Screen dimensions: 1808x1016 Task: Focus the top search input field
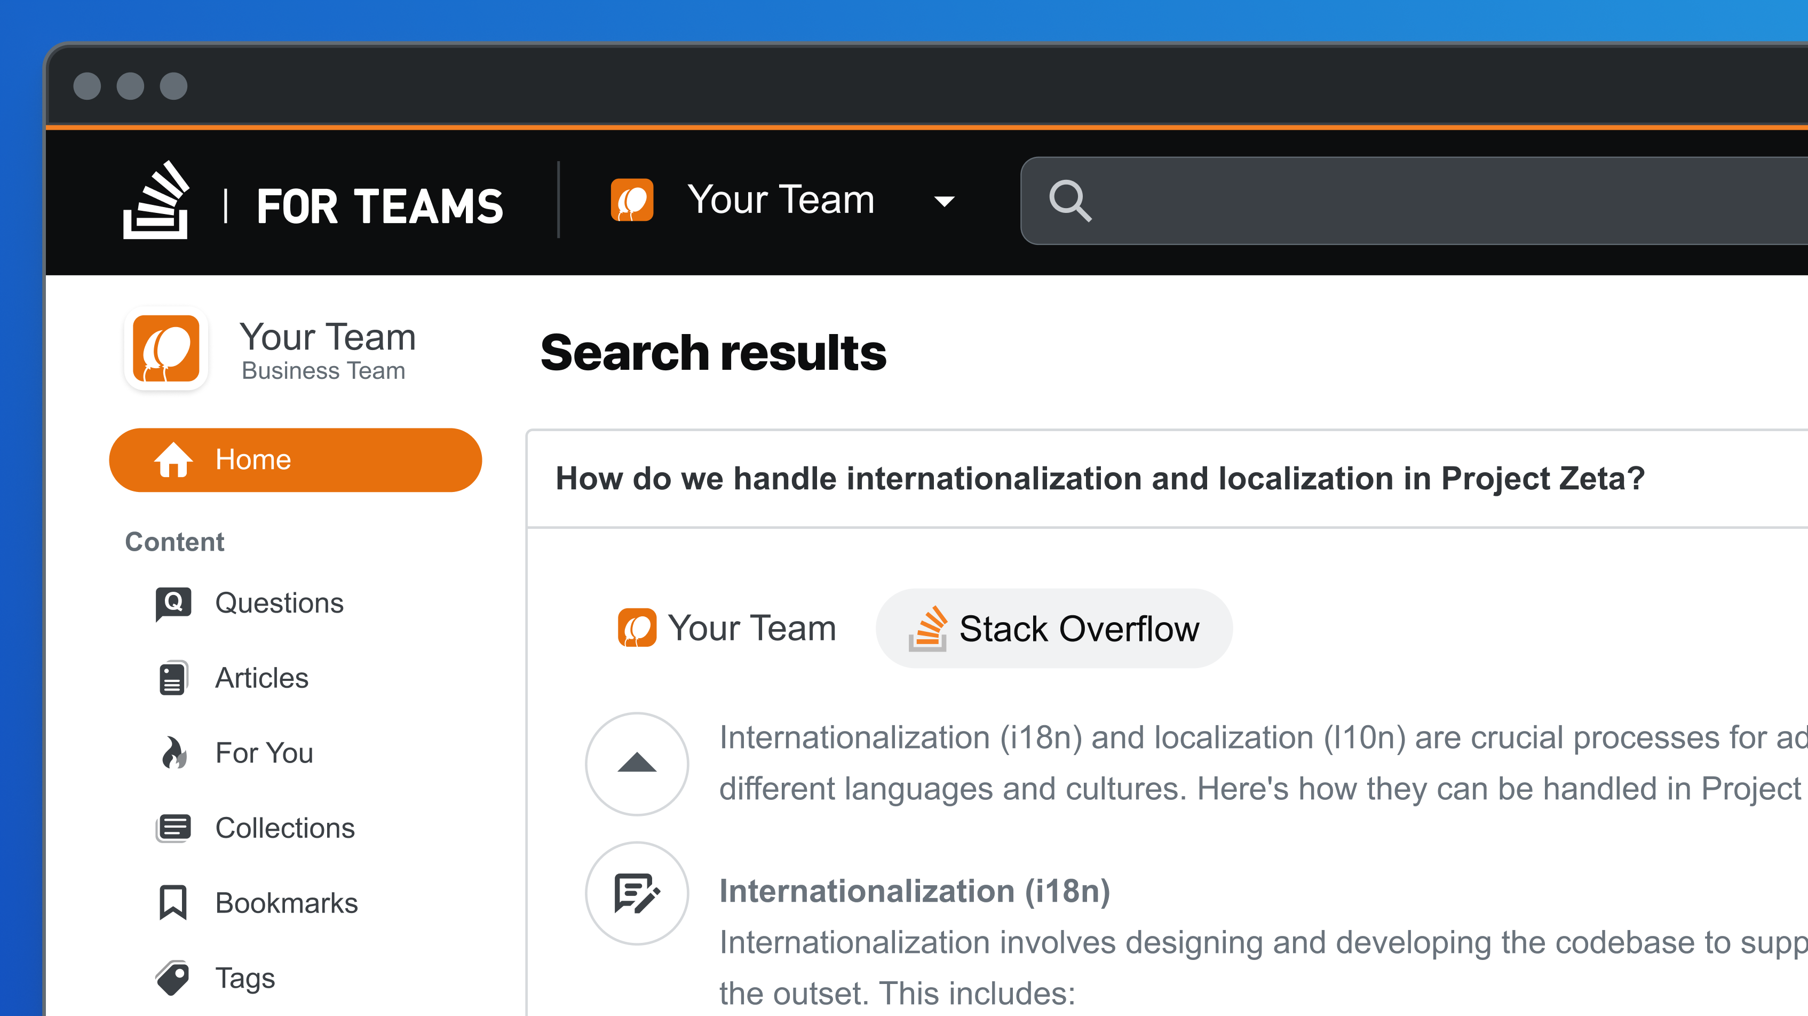pos(1414,201)
